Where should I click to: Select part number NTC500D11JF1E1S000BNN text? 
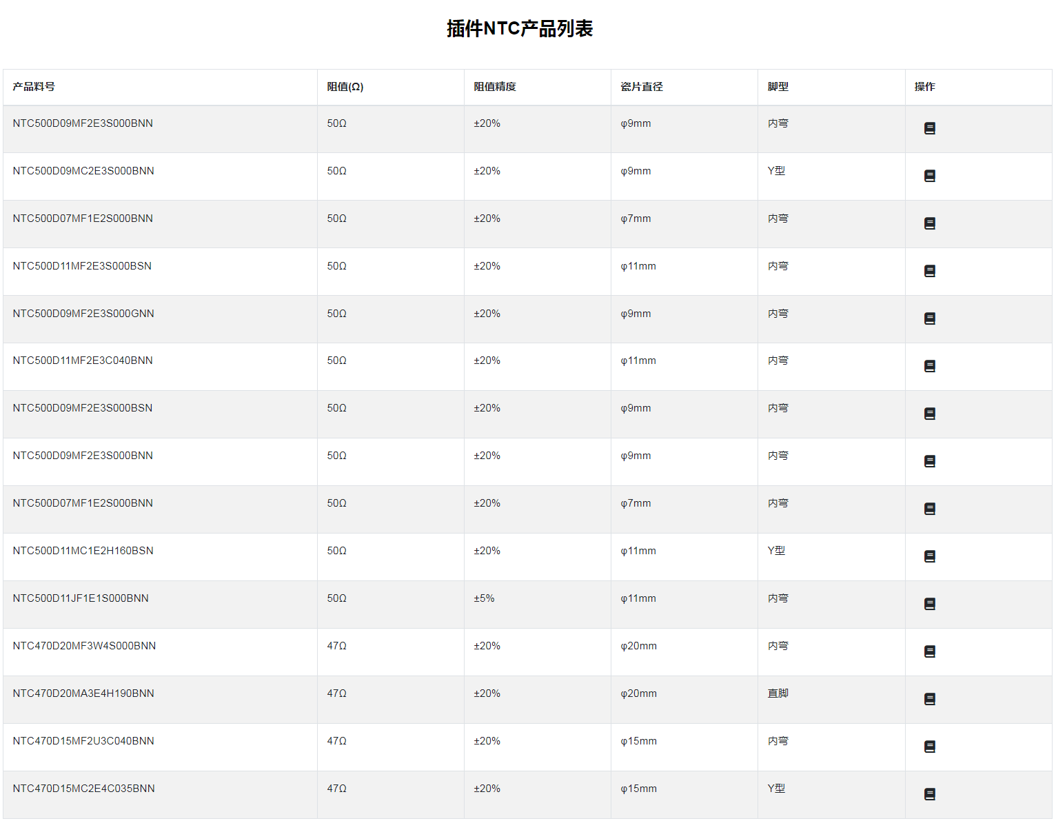point(81,598)
